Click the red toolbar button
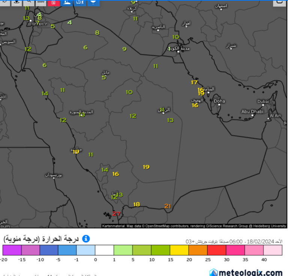The width and height of the screenshot is (288, 276). (54, 3)
